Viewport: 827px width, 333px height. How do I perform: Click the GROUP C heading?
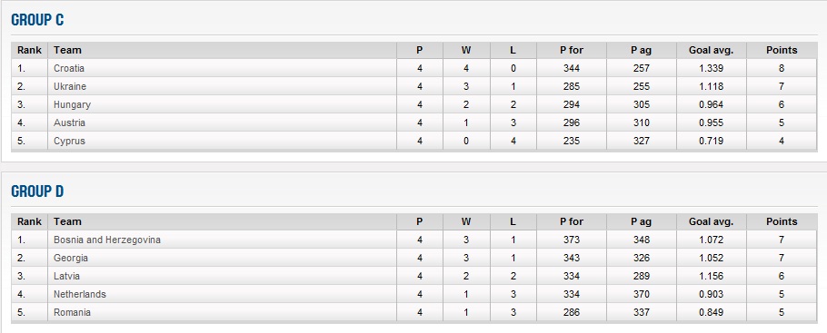[x=37, y=20]
